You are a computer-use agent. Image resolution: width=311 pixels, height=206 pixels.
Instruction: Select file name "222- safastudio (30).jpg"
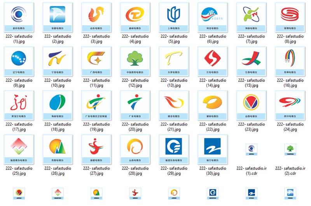pyautogui.click(x=213, y=171)
